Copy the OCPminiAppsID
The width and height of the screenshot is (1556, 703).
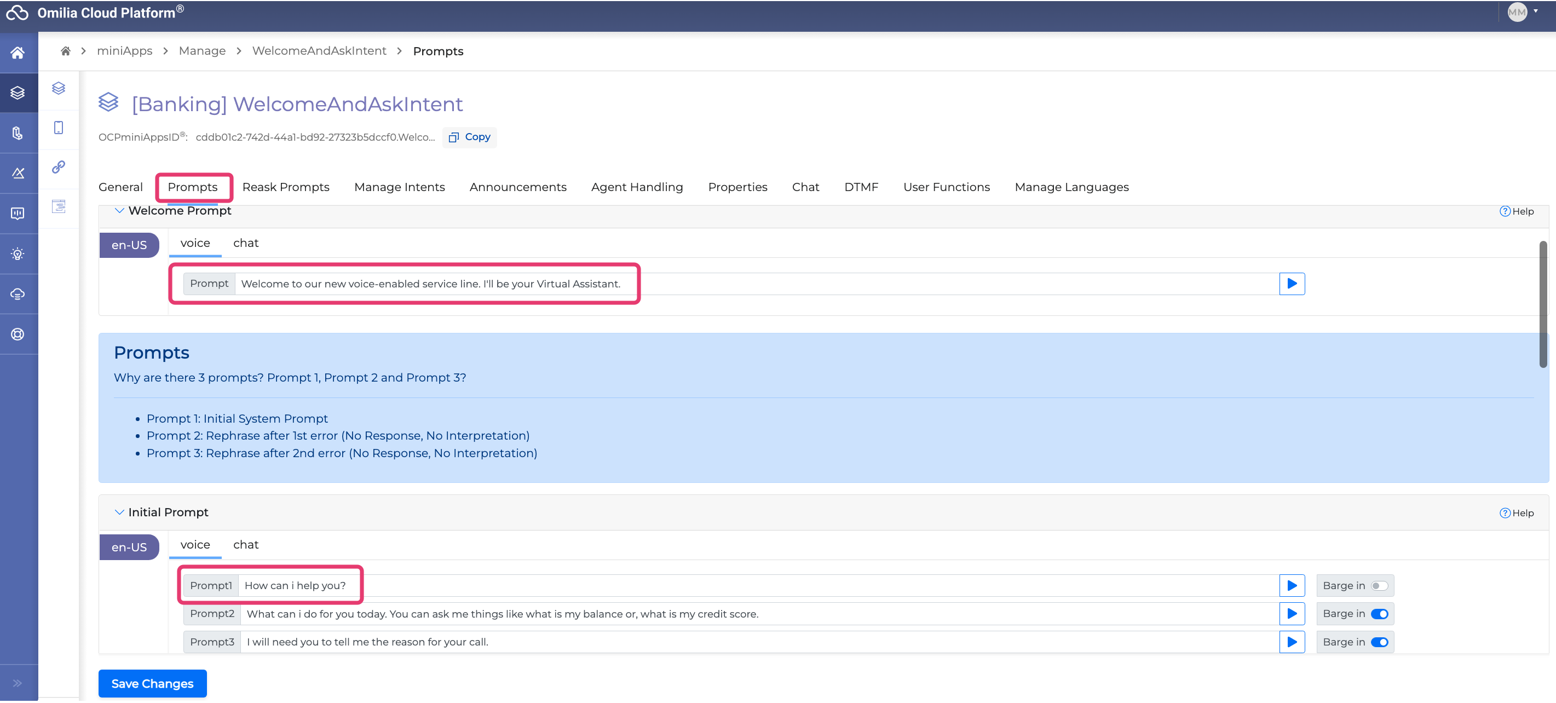[469, 137]
